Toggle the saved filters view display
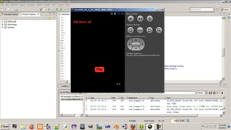This screenshot has height=130, width=231. pyautogui.click(x=218, y=93)
